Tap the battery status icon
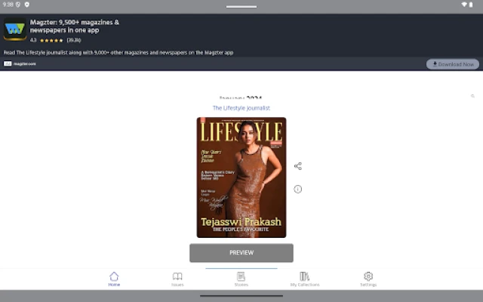The image size is (483, 302). [473, 5]
